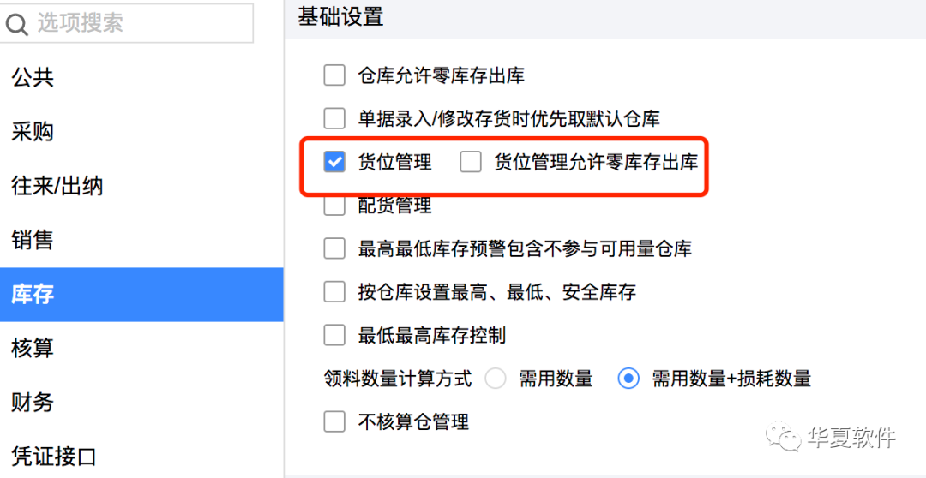Image resolution: width=926 pixels, height=478 pixels.
Task: Open the 凭证接口 settings category
Action: click(x=141, y=457)
